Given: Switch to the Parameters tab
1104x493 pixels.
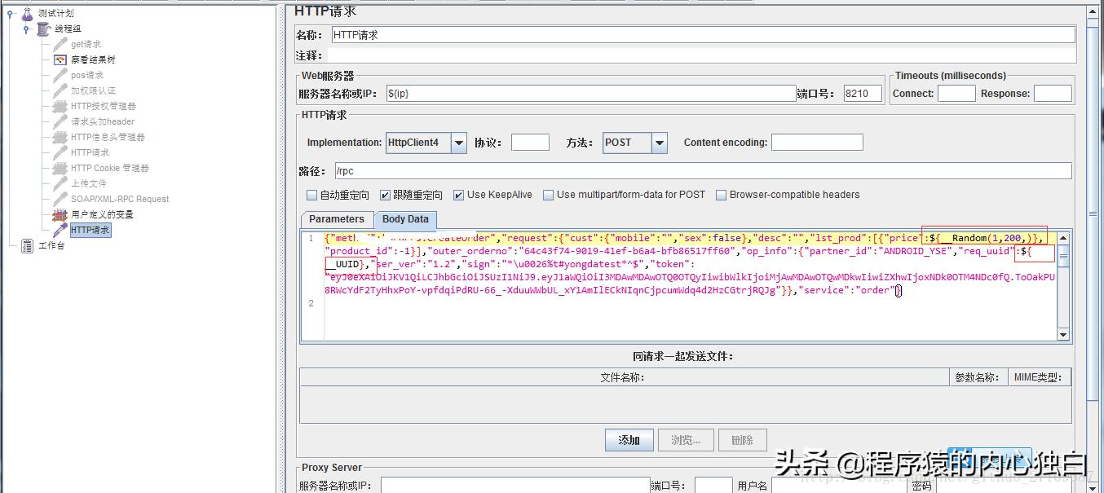Looking at the screenshot, I should 337,218.
